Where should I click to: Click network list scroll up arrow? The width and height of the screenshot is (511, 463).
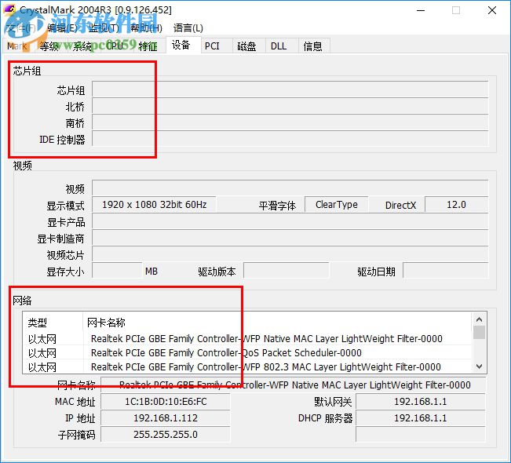pos(479,319)
